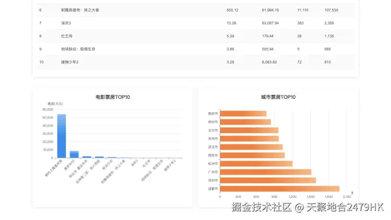Click the 苏州市 orange bar

(x=250, y=139)
